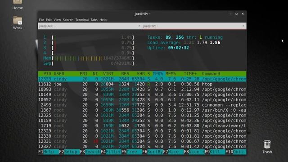Click the Tasks count line
288x162 pixels.
[185, 37]
